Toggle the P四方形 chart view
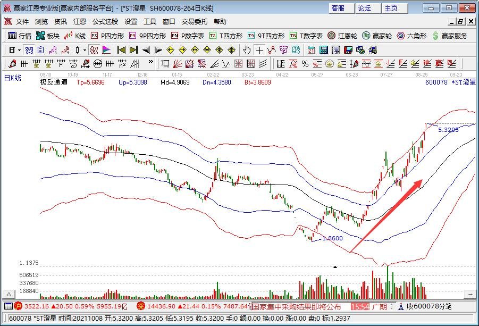Screen dimensions: 479x326 [x=107, y=36]
